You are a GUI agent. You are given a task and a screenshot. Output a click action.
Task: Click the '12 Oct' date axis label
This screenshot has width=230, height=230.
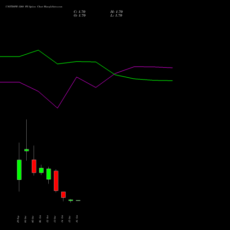47,219
